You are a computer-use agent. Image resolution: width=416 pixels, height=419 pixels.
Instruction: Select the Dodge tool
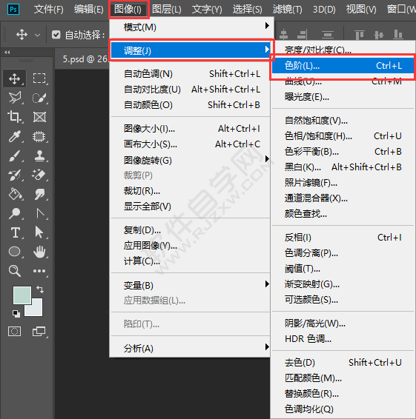(14, 213)
